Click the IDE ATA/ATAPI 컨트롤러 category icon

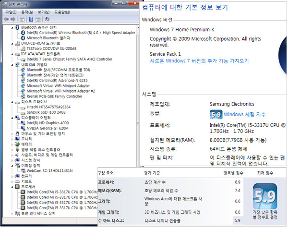click(x=17, y=54)
